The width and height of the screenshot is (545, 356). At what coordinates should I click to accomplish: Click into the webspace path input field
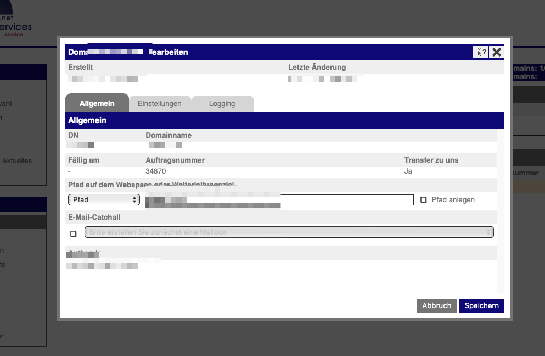coord(346,199)
